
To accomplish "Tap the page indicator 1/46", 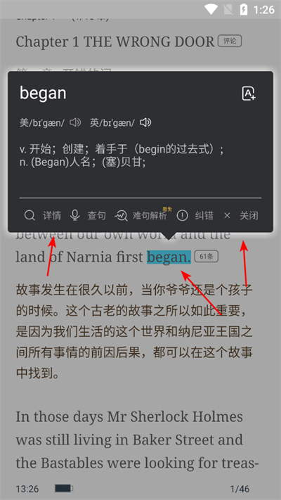I will click(240, 489).
